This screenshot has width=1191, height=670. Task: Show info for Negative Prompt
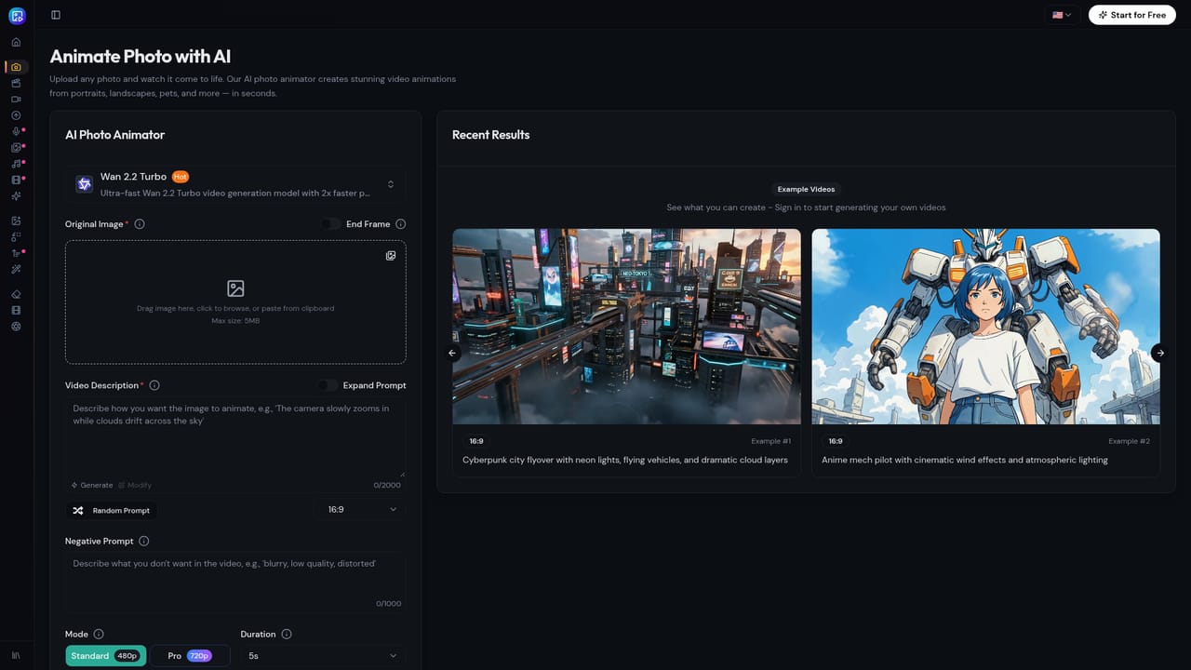(x=143, y=542)
